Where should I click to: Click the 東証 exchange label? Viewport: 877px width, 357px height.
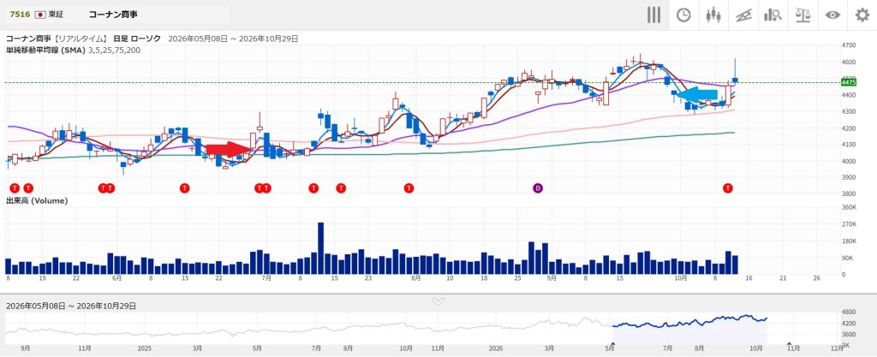click(x=56, y=15)
